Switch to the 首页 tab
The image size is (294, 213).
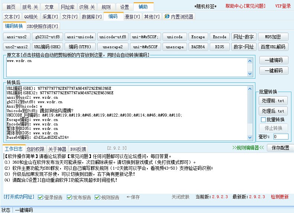coord(11,7)
